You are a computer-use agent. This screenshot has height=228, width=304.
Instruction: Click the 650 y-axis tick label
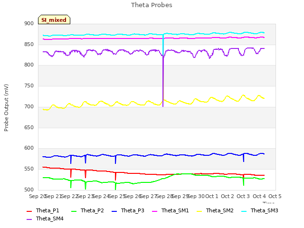coord(29,128)
